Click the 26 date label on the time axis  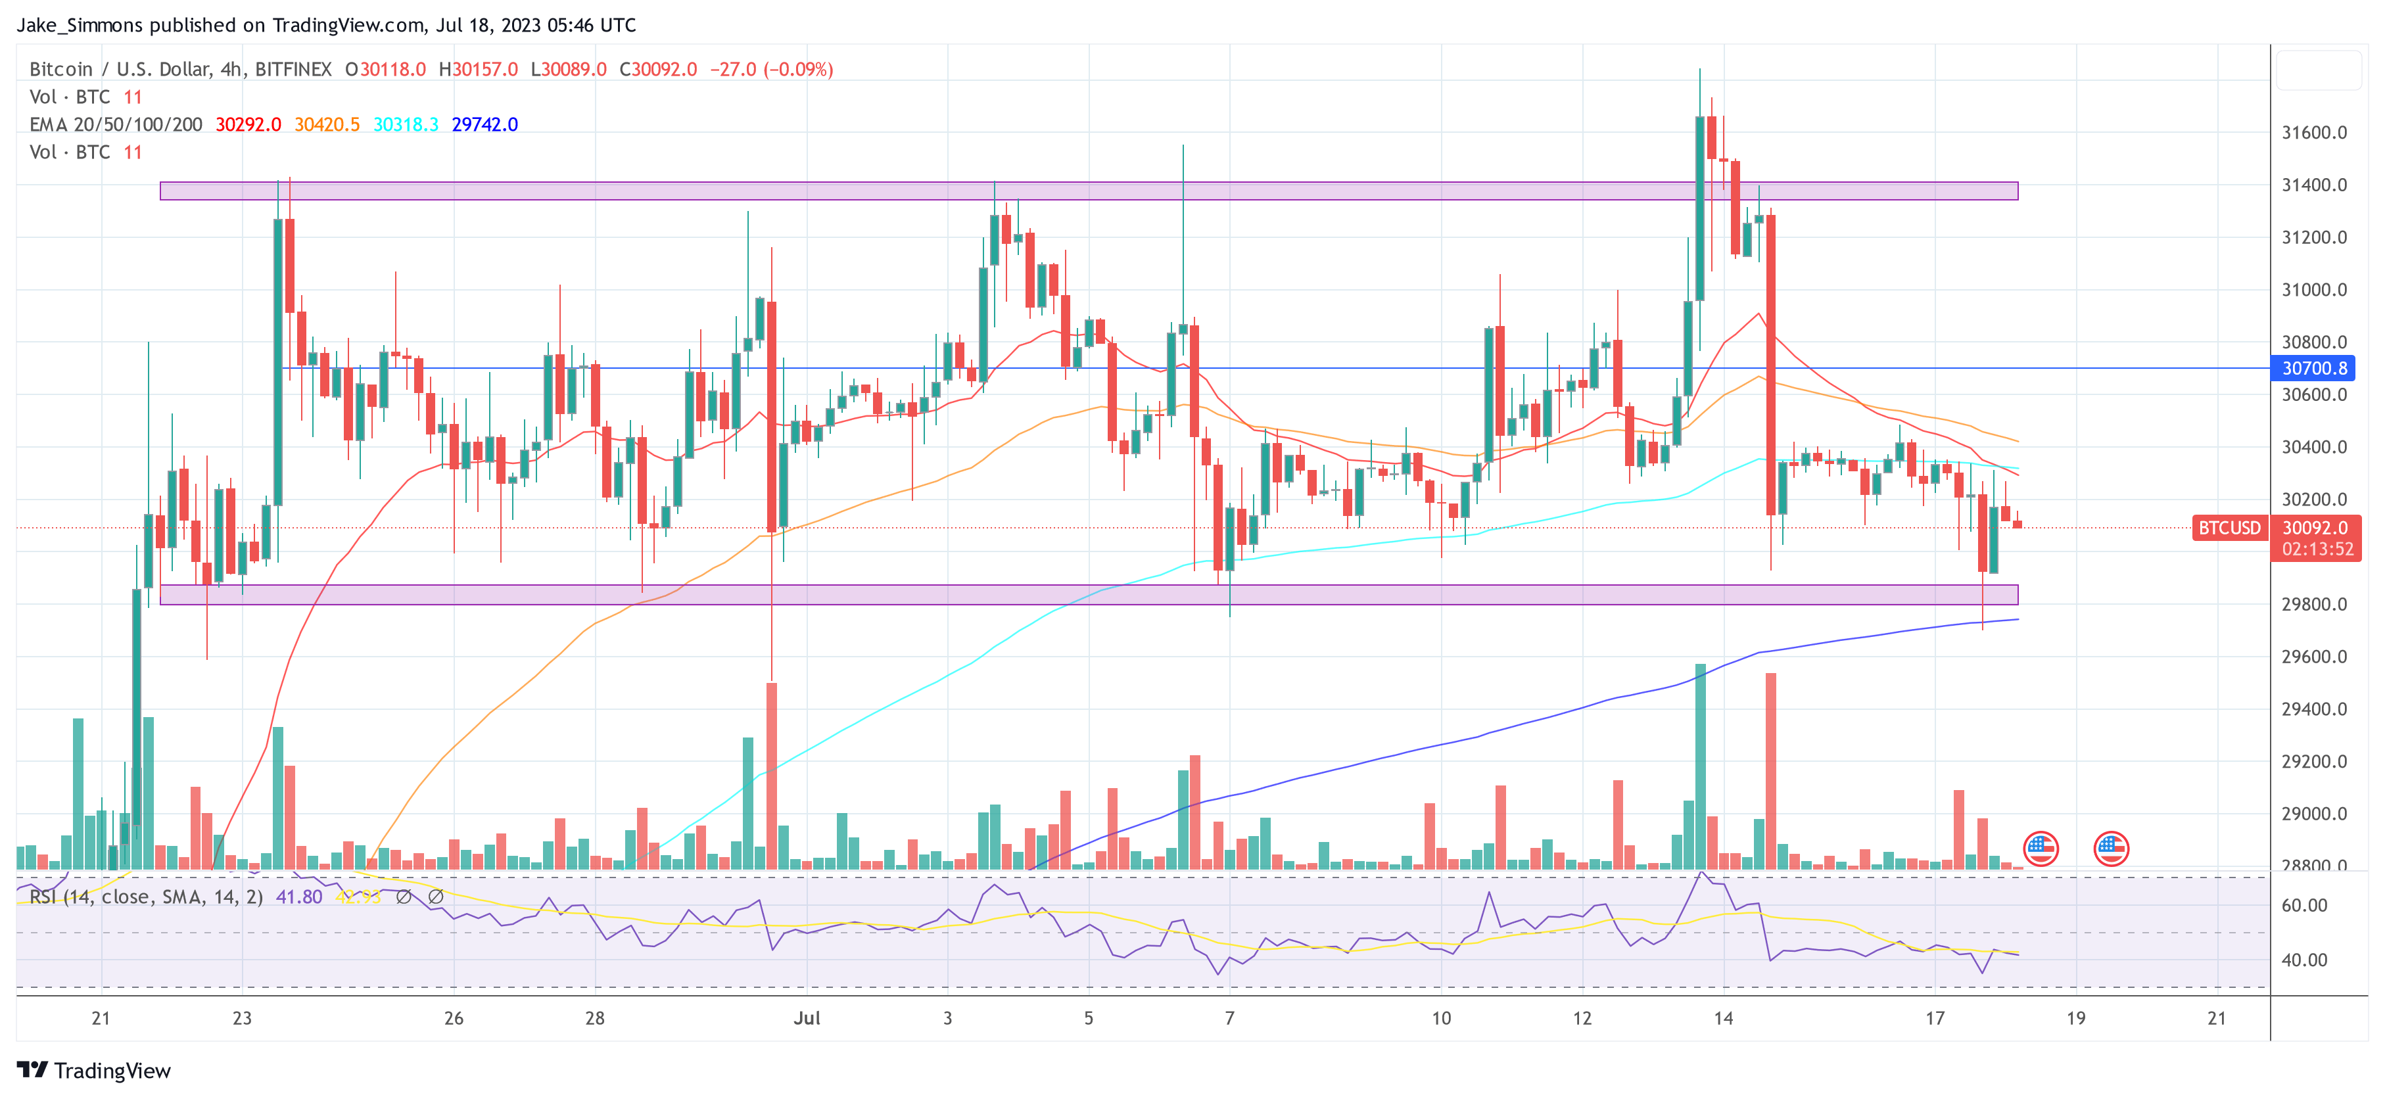(454, 1018)
